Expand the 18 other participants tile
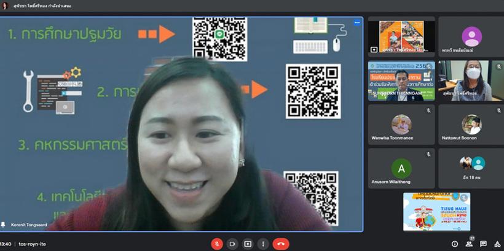This screenshot has width=504, height=251. (471, 168)
